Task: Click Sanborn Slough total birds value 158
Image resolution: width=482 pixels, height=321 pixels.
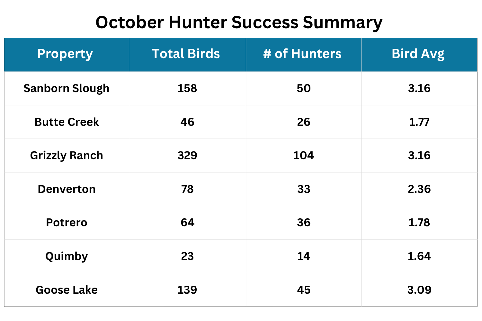Action: (x=187, y=88)
